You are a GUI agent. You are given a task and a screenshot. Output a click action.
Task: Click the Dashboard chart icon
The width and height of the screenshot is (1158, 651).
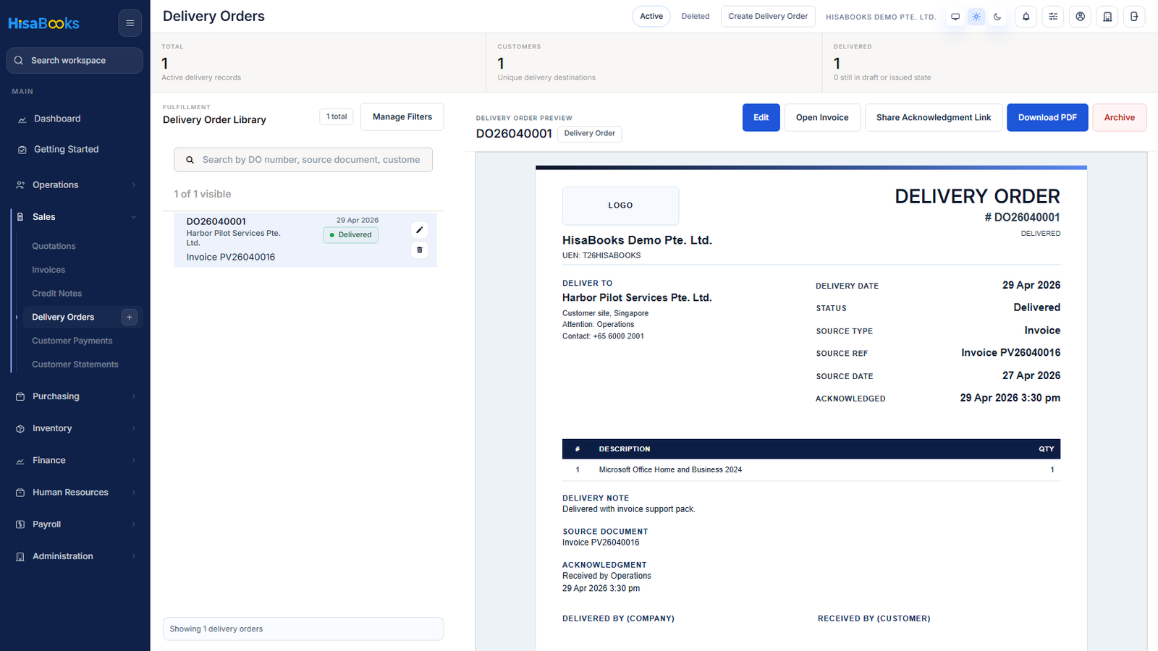tap(22, 119)
